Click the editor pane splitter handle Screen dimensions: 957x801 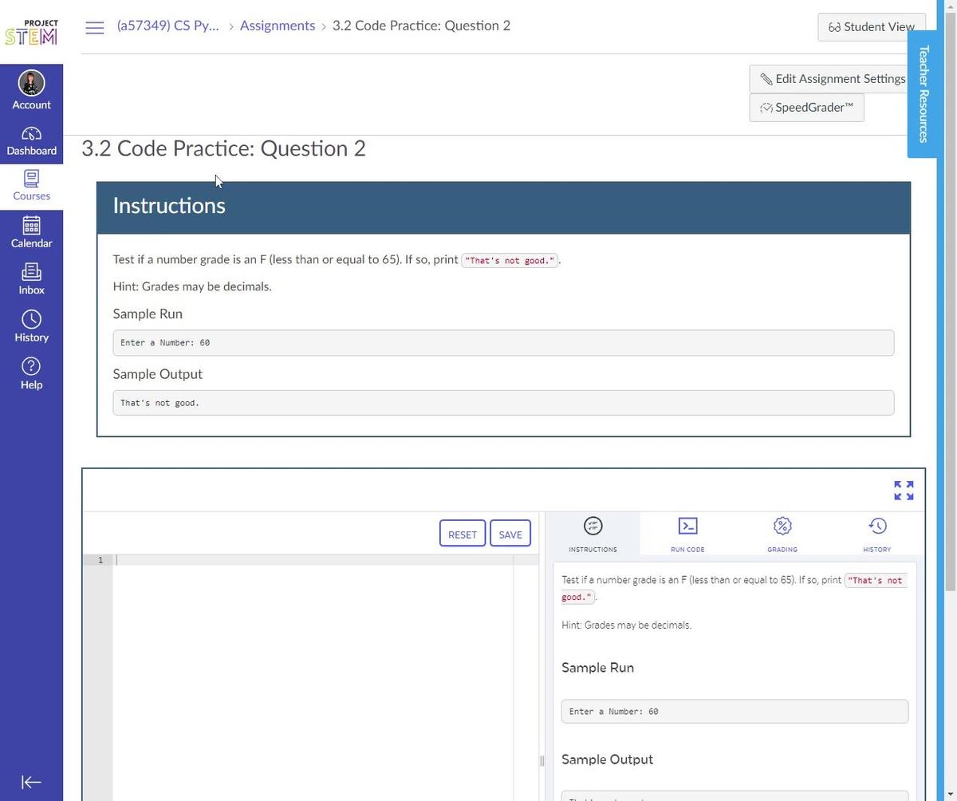tap(542, 760)
